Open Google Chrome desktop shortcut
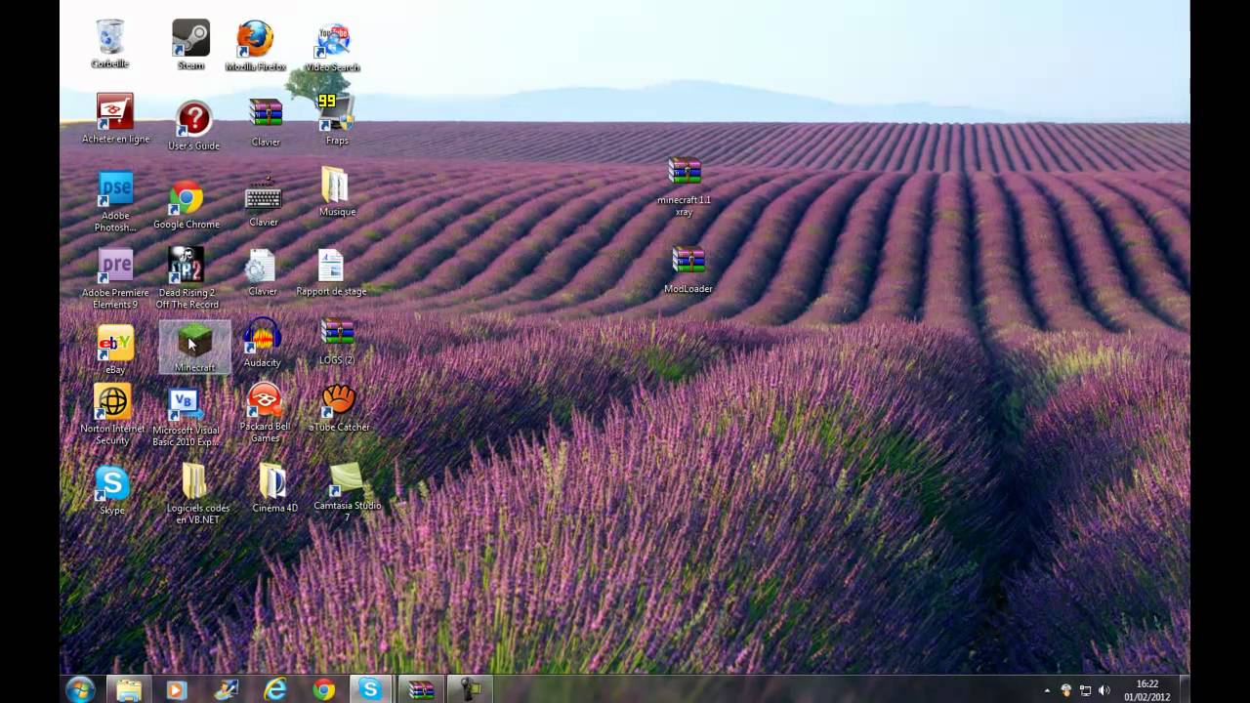 187,206
